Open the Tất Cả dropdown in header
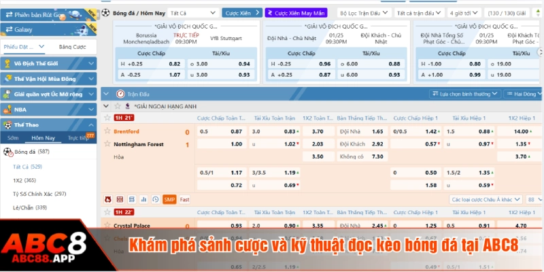This screenshot has height=272, width=544. pos(193,13)
